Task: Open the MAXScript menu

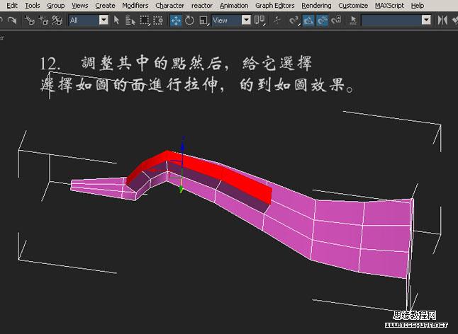Action: pos(389,6)
